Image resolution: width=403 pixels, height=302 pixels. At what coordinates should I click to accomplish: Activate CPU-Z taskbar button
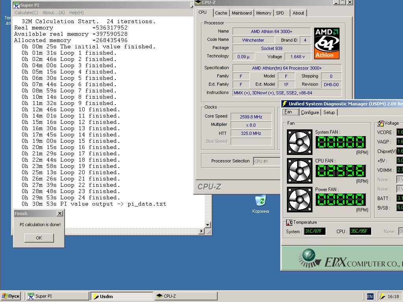click(186, 296)
